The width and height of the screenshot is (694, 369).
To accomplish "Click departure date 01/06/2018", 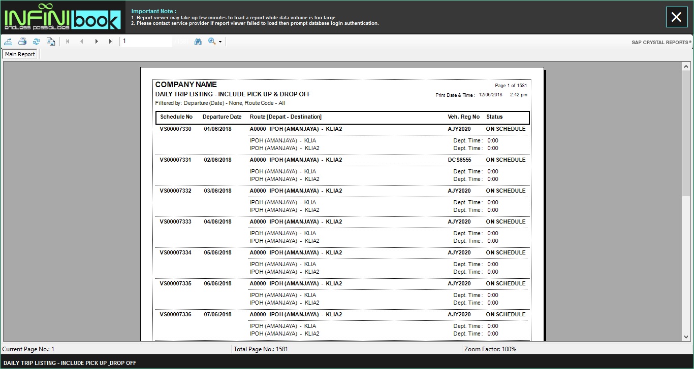I will [x=217, y=129].
